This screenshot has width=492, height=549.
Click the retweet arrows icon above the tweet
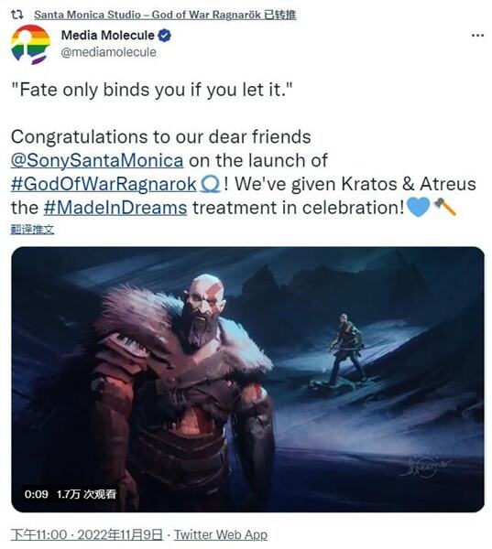click(x=16, y=15)
